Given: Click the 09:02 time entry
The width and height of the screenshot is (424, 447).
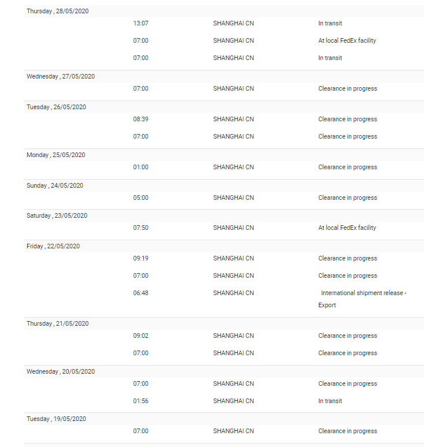Looking at the screenshot, I should pyautogui.click(x=141, y=336).
